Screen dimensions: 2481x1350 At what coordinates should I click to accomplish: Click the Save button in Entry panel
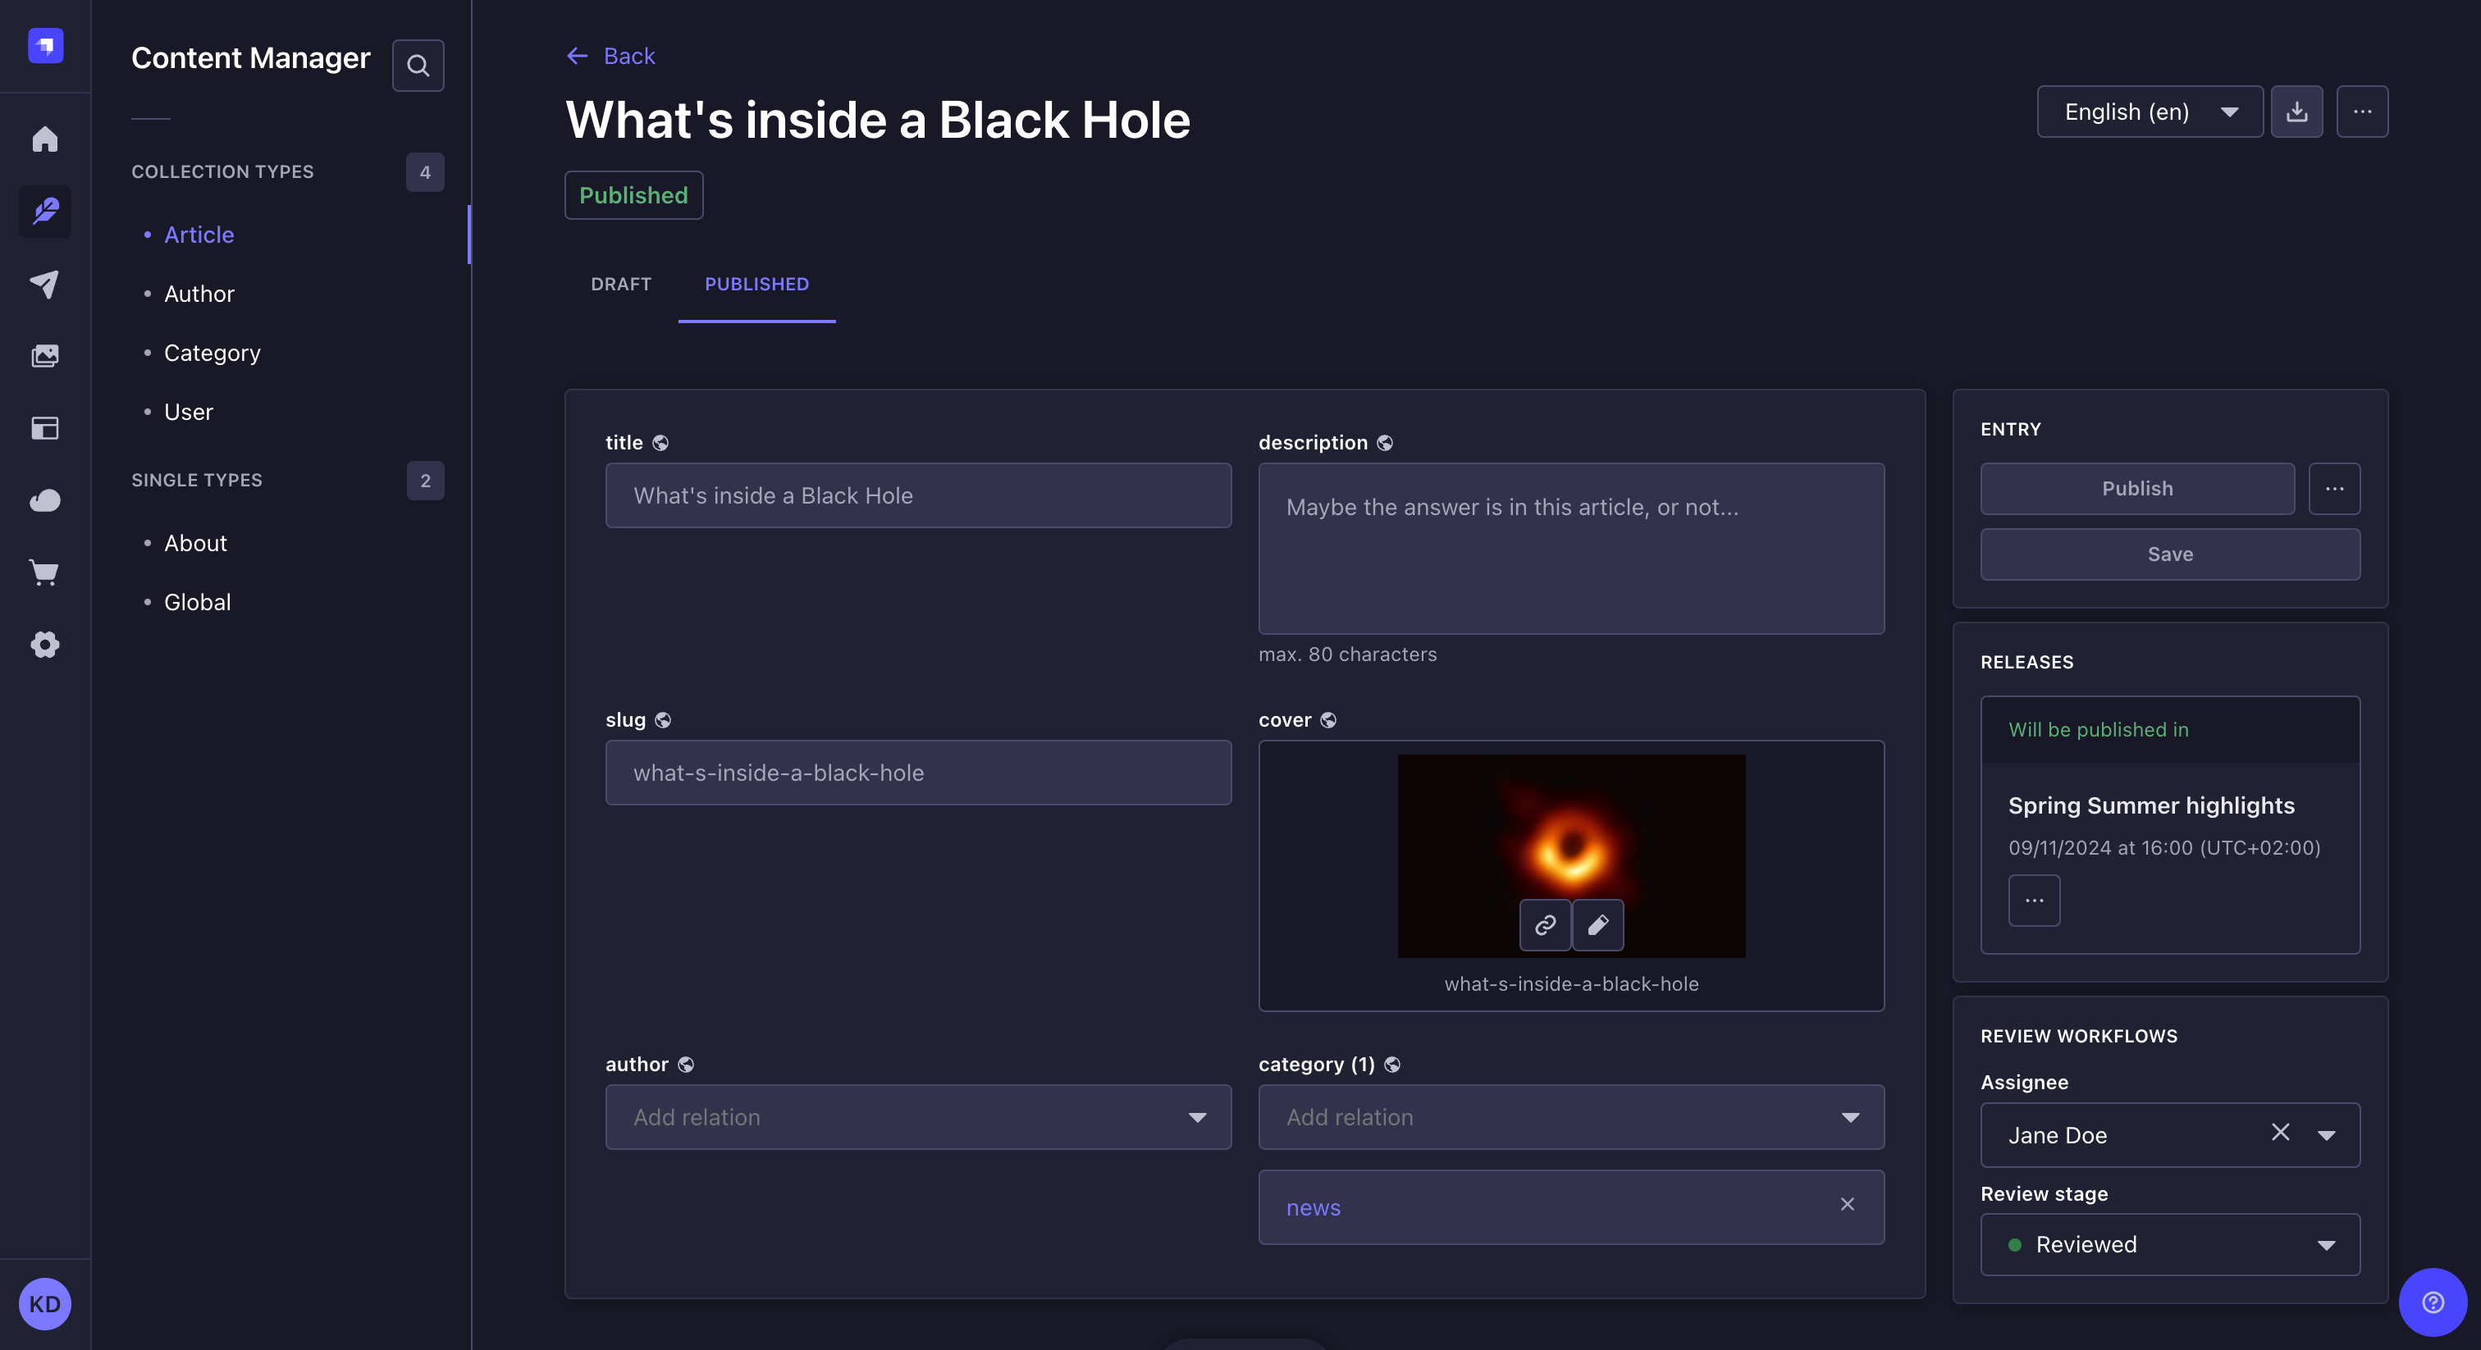[2169, 554]
